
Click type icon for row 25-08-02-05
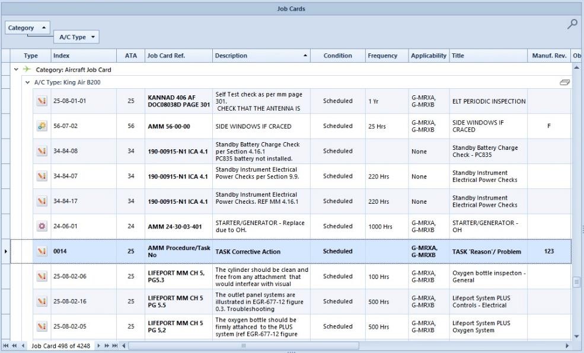pyautogui.click(x=42, y=326)
